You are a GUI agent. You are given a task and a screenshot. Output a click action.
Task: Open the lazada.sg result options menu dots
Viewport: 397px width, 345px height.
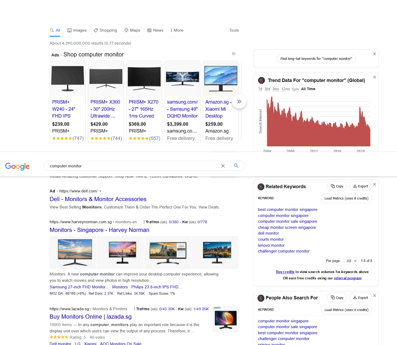134,309
